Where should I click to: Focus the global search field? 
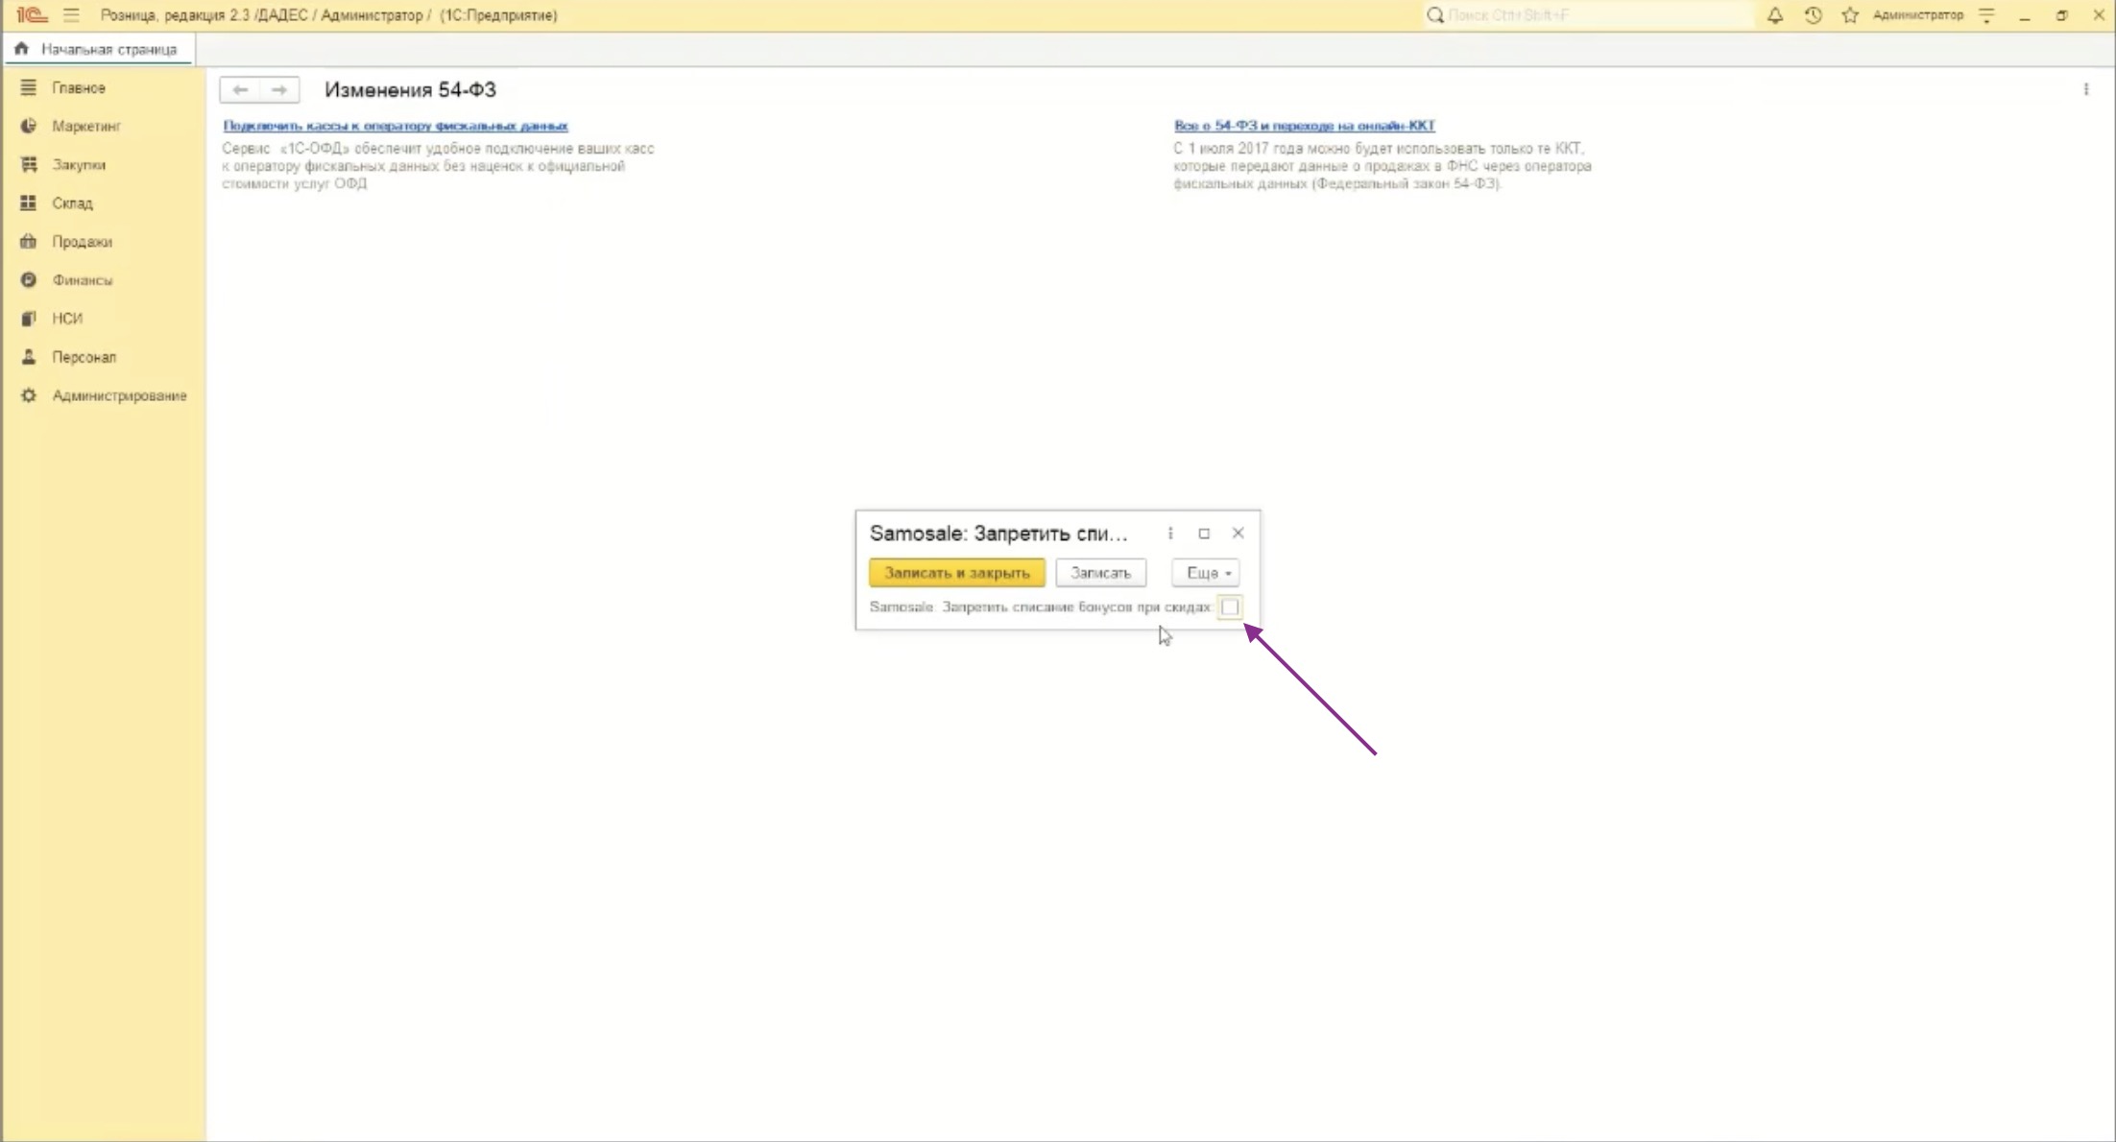tap(1588, 15)
